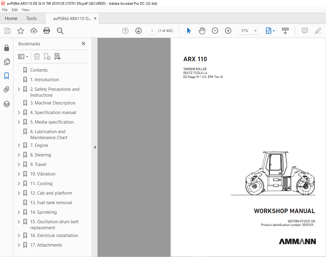Select the Hand tool
Viewport: 326px width, 257px height.
click(202, 30)
